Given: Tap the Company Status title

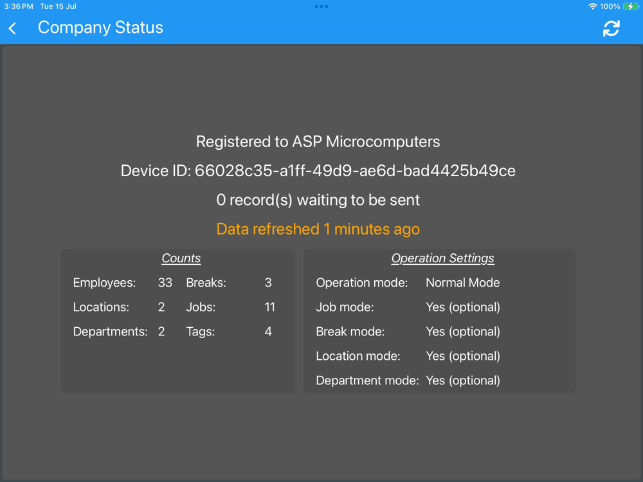Looking at the screenshot, I should [100, 28].
